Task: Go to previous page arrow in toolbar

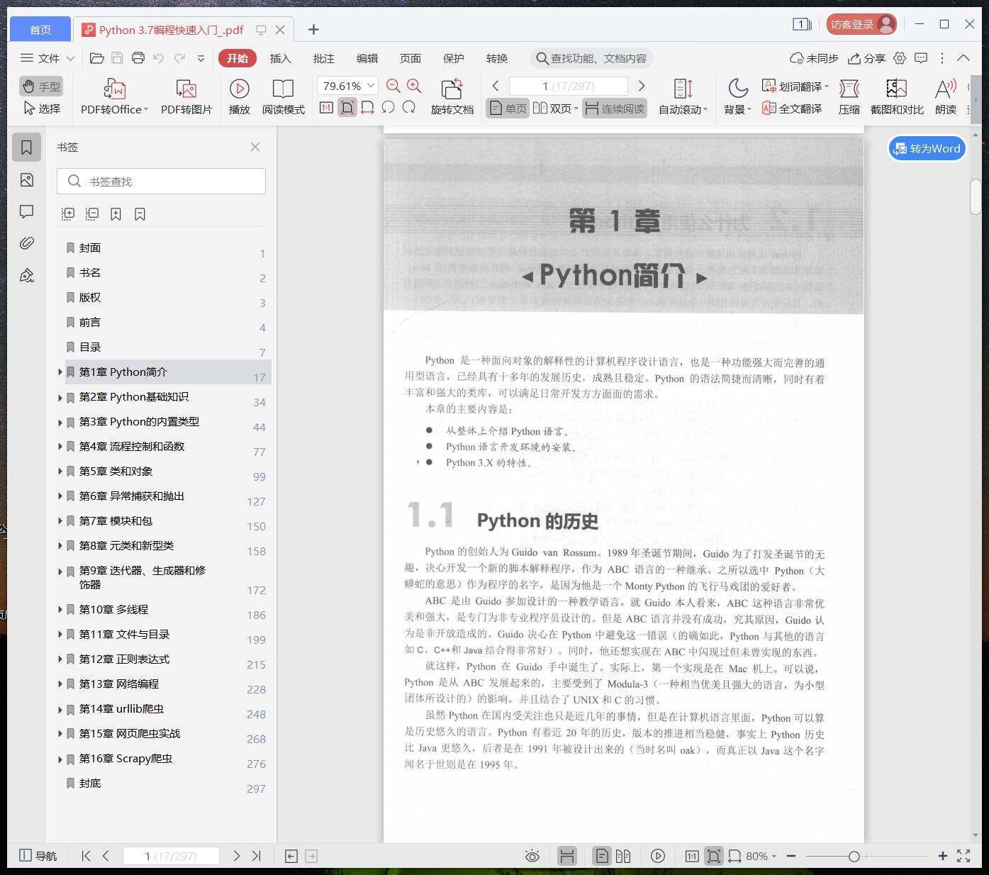Action: click(x=496, y=86)
